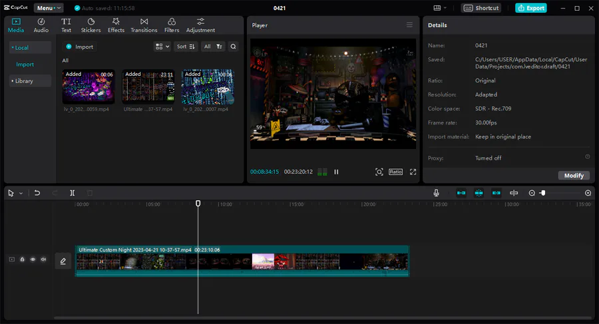Open the player Ratio options
The height and width of the screenshot is (324, 599).
(395, 172)
